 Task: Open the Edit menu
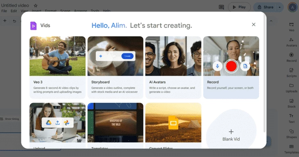pyautogui.click(x=14, y=11)
